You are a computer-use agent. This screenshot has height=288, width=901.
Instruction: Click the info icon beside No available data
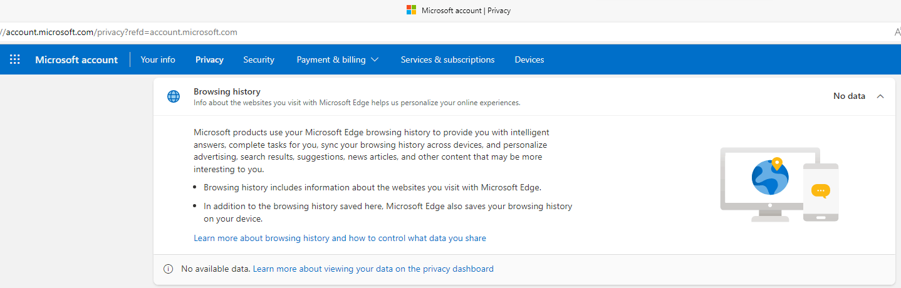(x=168, y=269)
